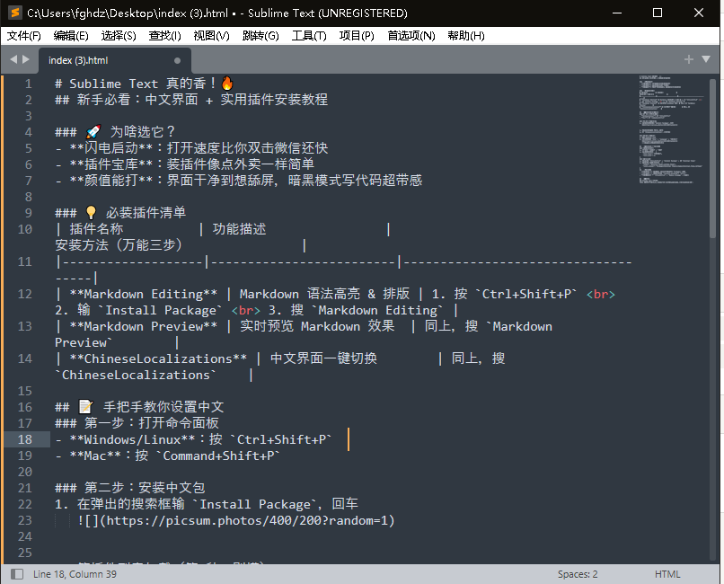The width and height of the screenshot is (724, 584).
Task: Open Spaces: 2 indentation settings
Action: [578, 574]
